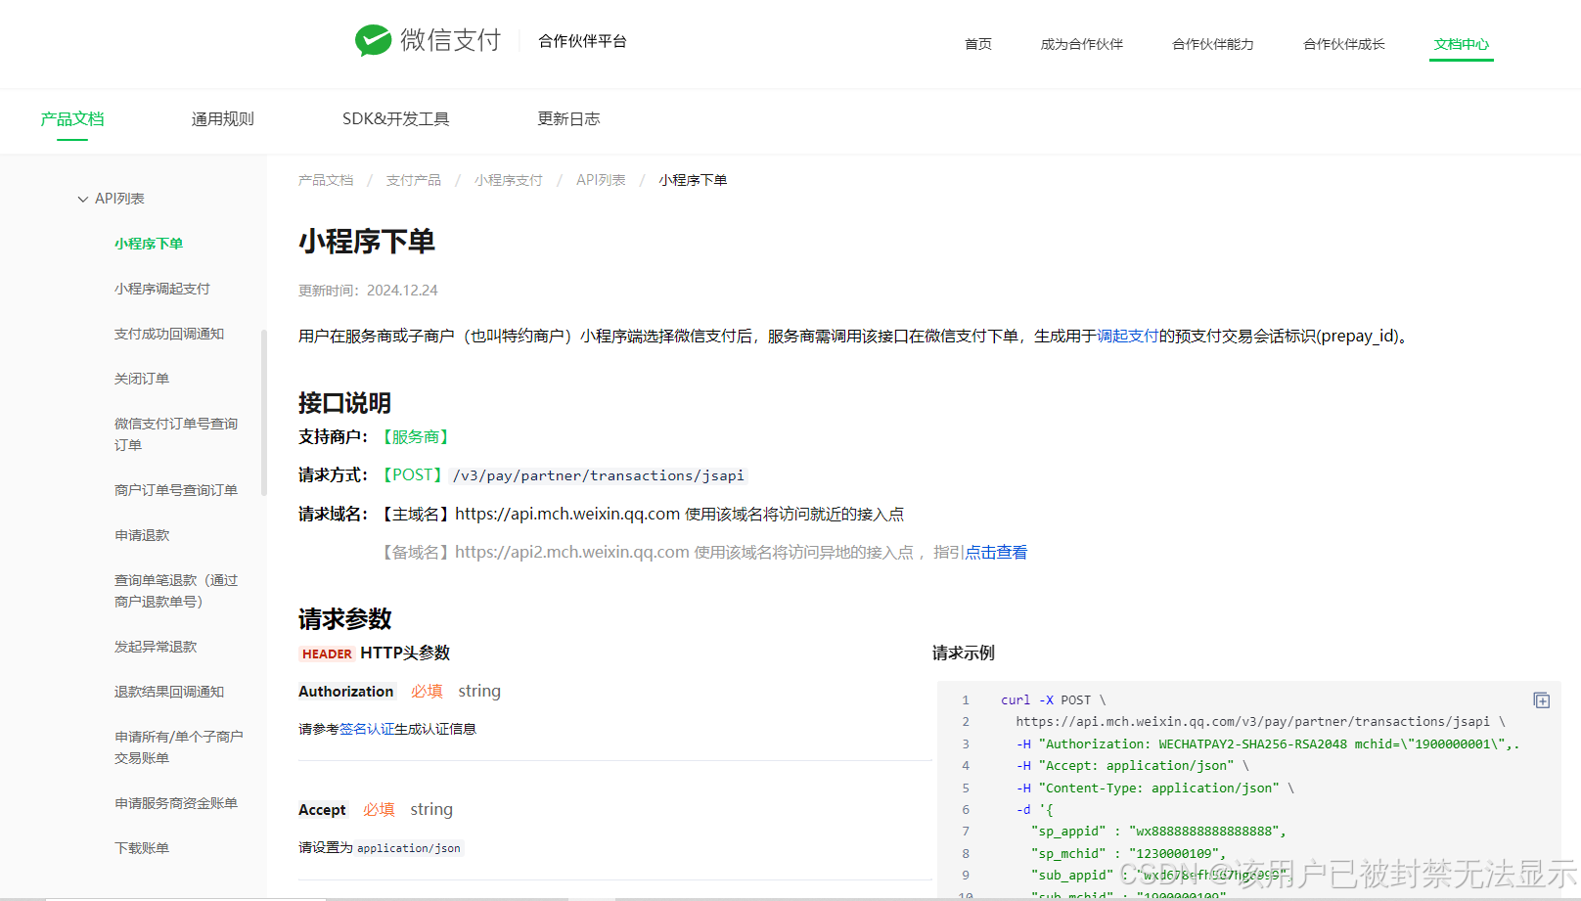Open 下载账单 in the sidebar
Screen dimensions: 1581x901
141,848
